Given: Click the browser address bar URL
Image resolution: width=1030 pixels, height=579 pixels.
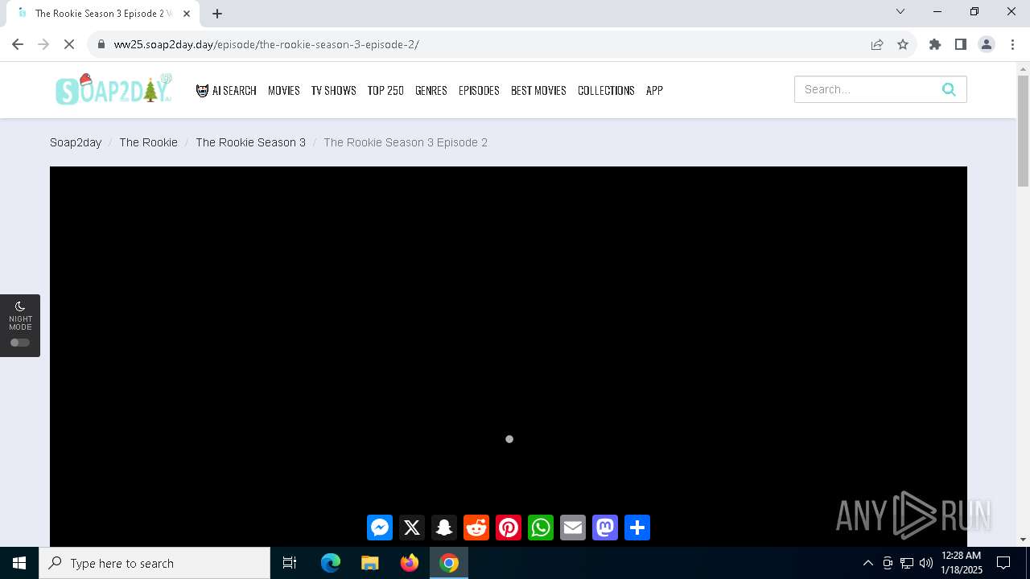Looking at the screenshot, I should coord(266,44).
